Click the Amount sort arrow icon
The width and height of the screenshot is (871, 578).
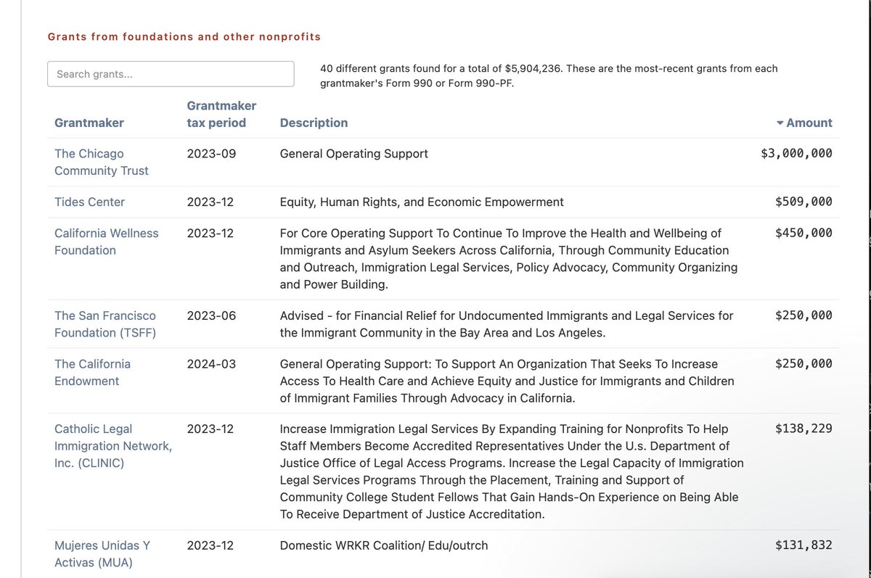pos(780,123)
